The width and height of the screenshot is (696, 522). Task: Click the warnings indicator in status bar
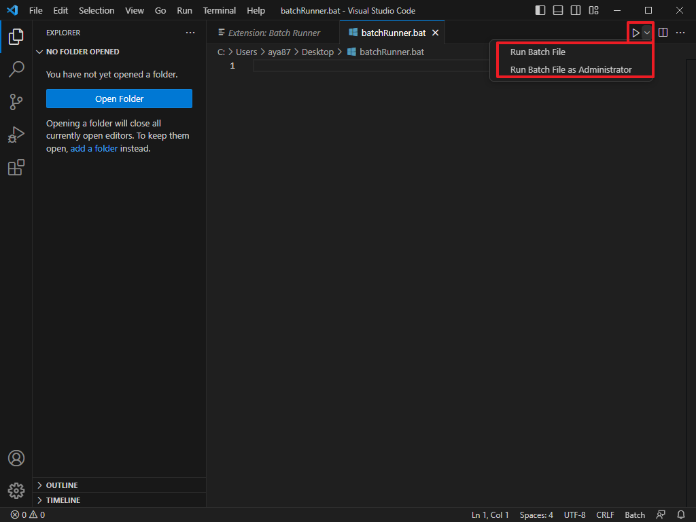coord(37,515)
